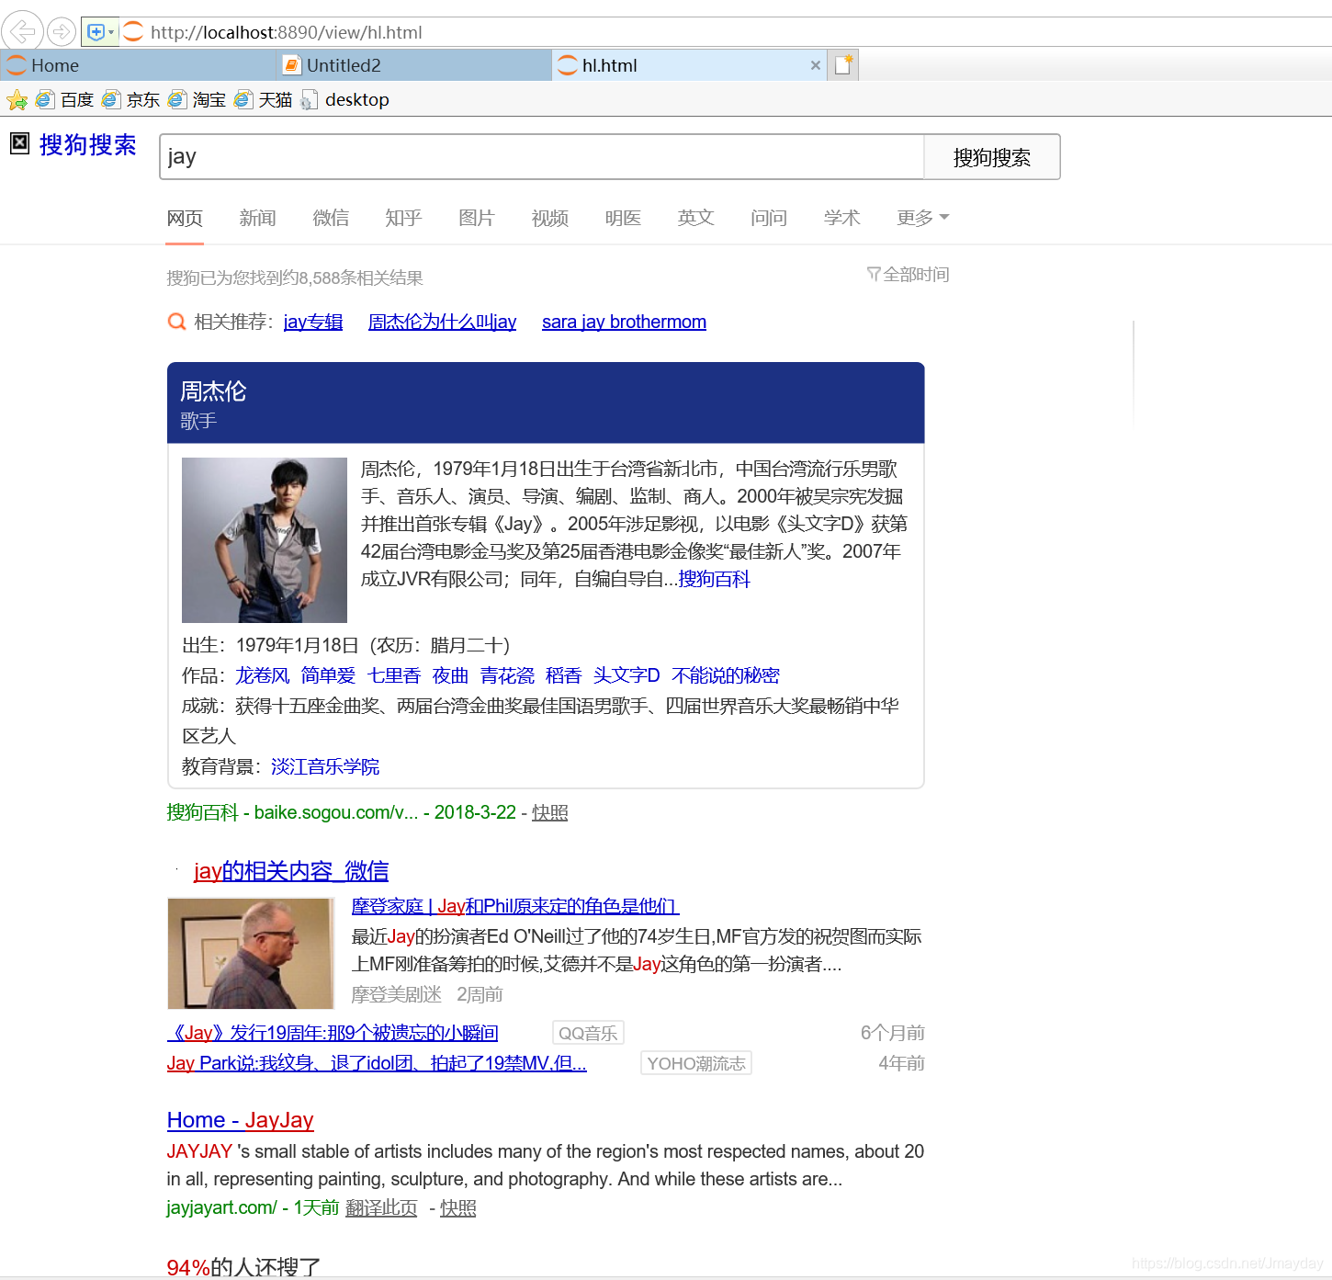
Task: Click the jayjayart.com green URL text
Action: [221, 1207]
